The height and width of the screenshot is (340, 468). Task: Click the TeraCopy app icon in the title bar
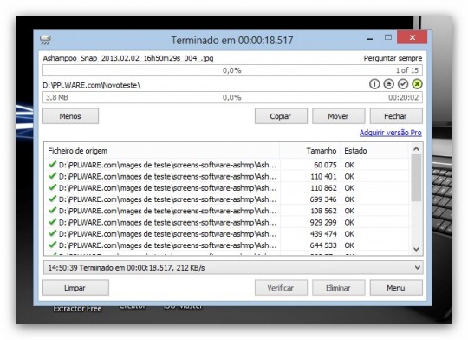[45, 39]
